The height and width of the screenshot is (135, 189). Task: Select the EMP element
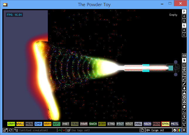38,124
